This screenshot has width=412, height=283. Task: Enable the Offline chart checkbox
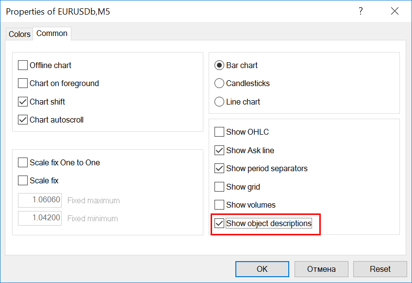(x=23, y=65)
